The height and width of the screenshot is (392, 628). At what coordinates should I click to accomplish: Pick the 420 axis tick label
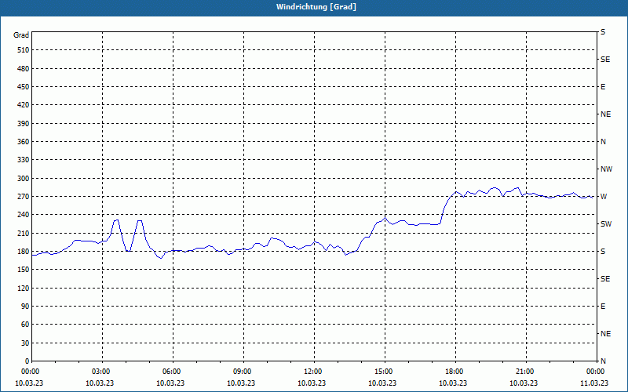coord(24,105)
